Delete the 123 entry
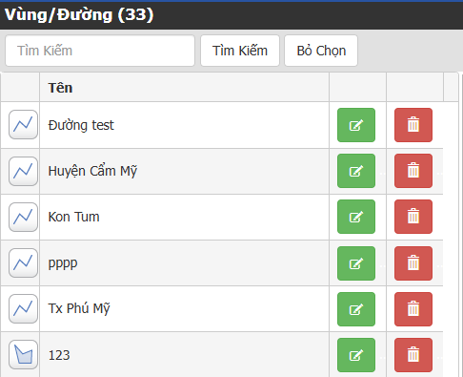 click(413, 355)
